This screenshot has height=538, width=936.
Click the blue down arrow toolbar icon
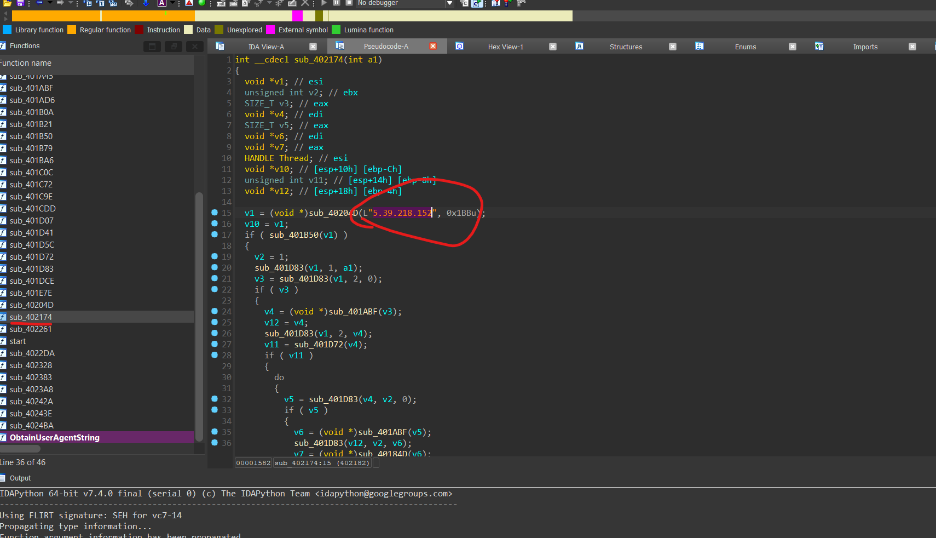(x=146, y=3)
